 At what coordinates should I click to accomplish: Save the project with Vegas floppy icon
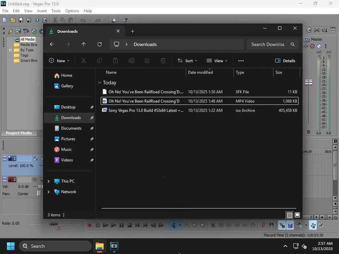[21, 20]
